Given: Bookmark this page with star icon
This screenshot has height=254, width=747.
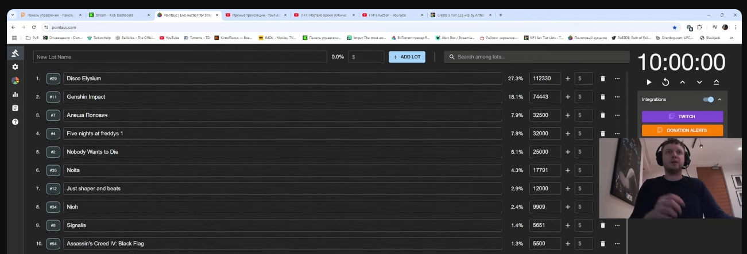Looking at the screenshot, I should coord(674,27).
